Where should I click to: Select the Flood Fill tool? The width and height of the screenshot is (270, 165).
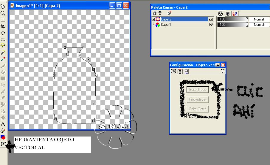pyautogui.click(x=3, y=118)
